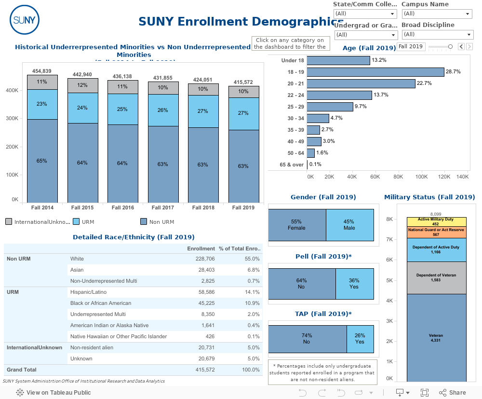
Task: Select Fall 2014 Non URM 65% bar segment
Action: click(x=42, y=161)
